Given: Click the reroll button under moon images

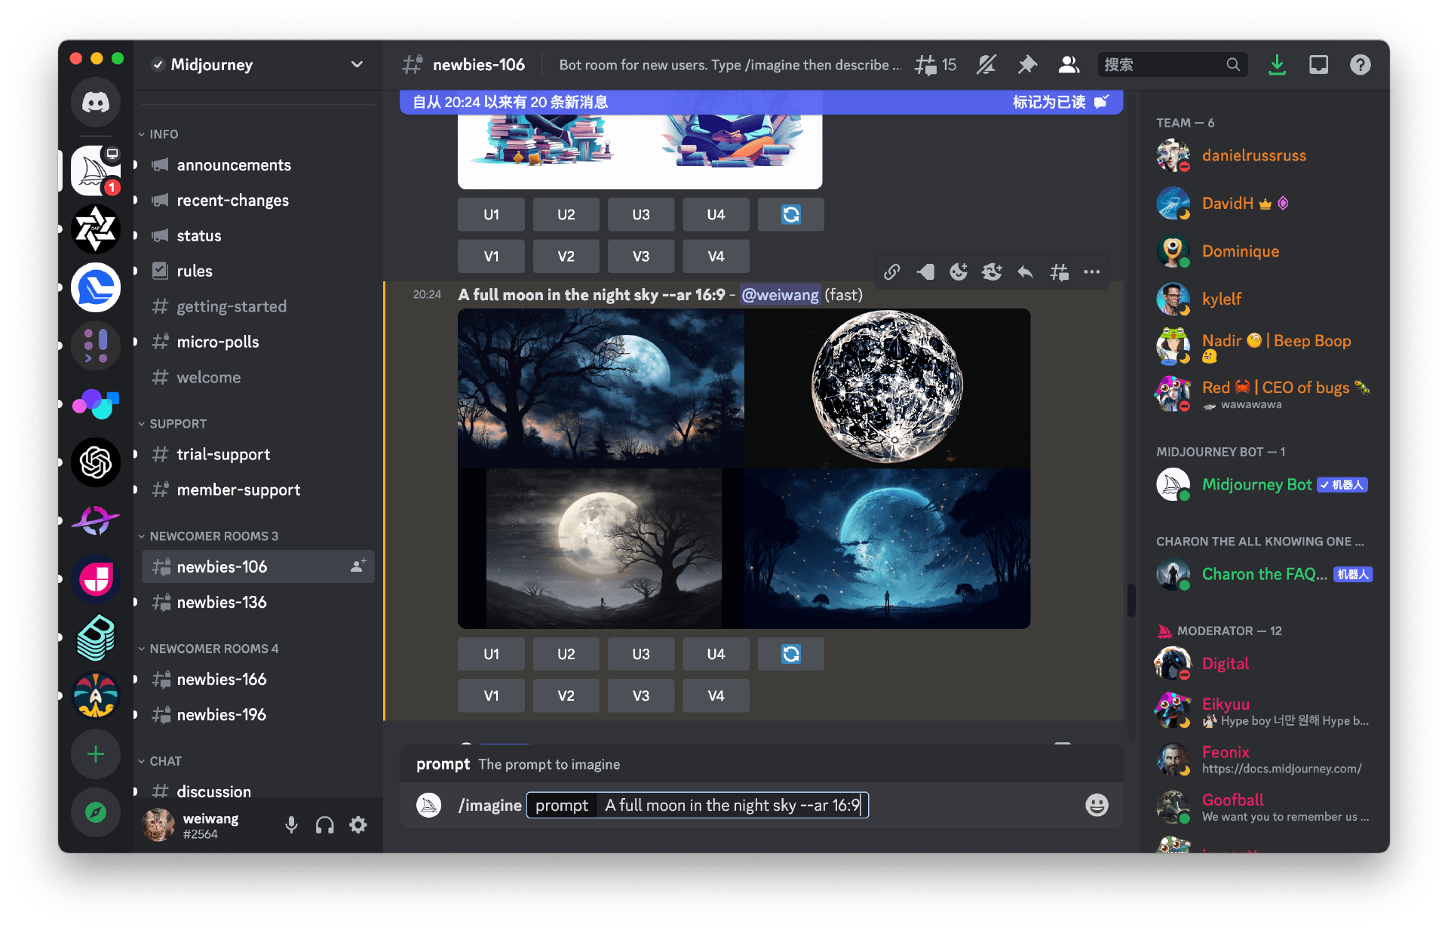Looking at the screenshot, I should tap(790, 654).
